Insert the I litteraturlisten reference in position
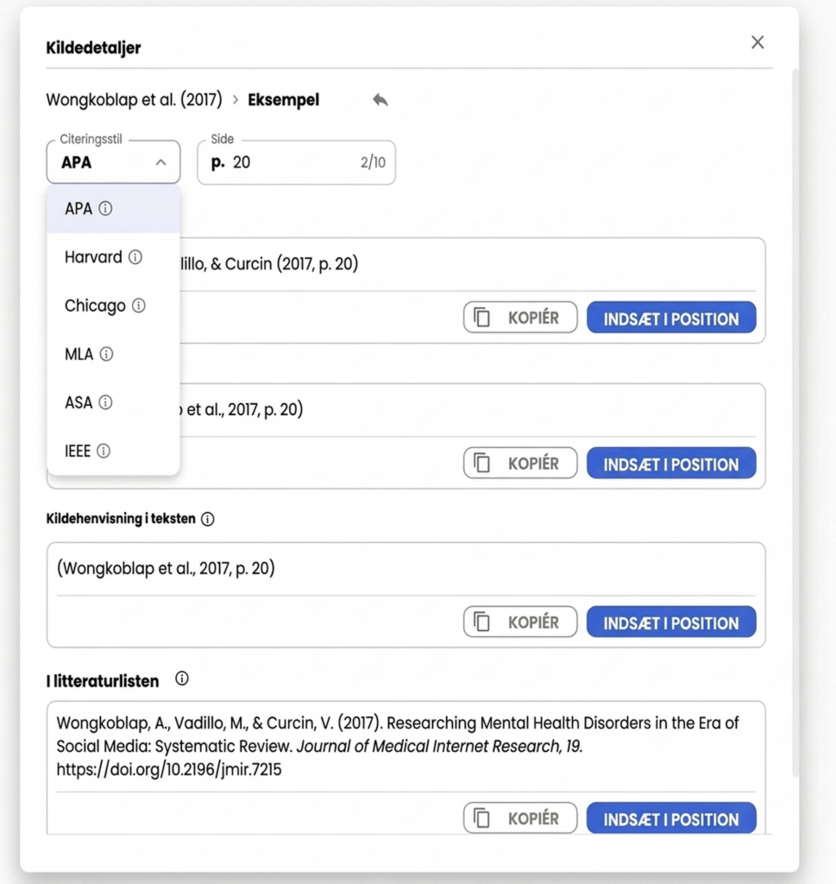Image resolution: width=836 pixels, height=884 pixels. pyautogui.click(x=671, y=818)
